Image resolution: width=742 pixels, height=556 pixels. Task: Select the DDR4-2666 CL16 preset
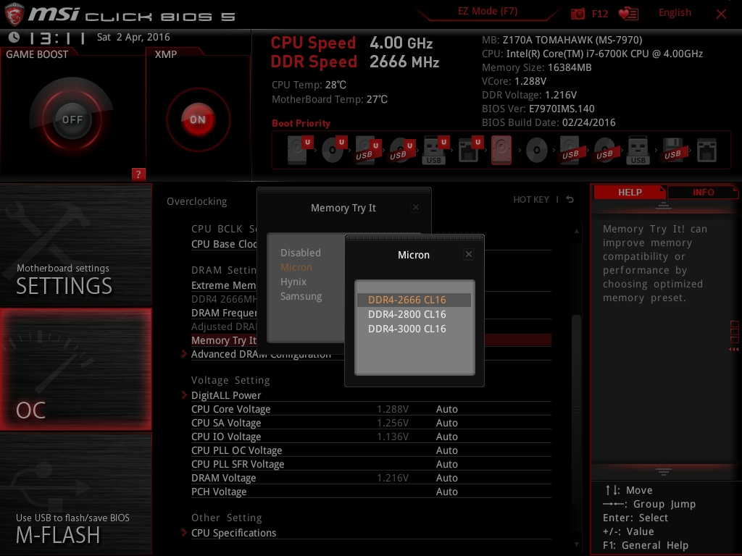click(x=414, y=300)
